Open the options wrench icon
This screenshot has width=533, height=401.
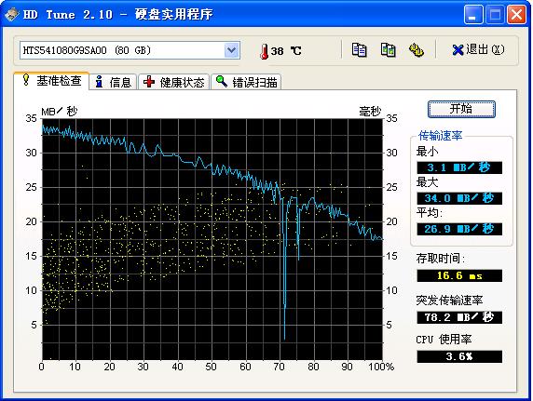[x=417, y=50]
